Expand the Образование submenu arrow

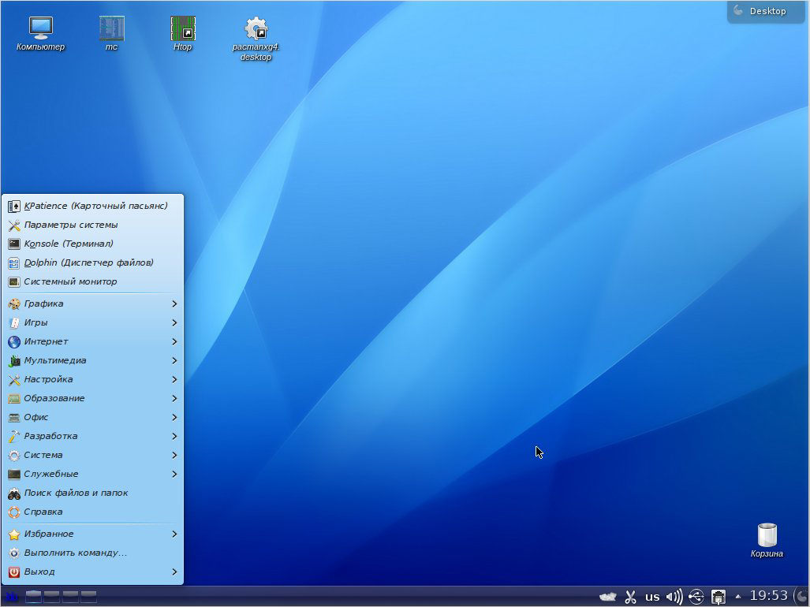click(x=174, y=398)
